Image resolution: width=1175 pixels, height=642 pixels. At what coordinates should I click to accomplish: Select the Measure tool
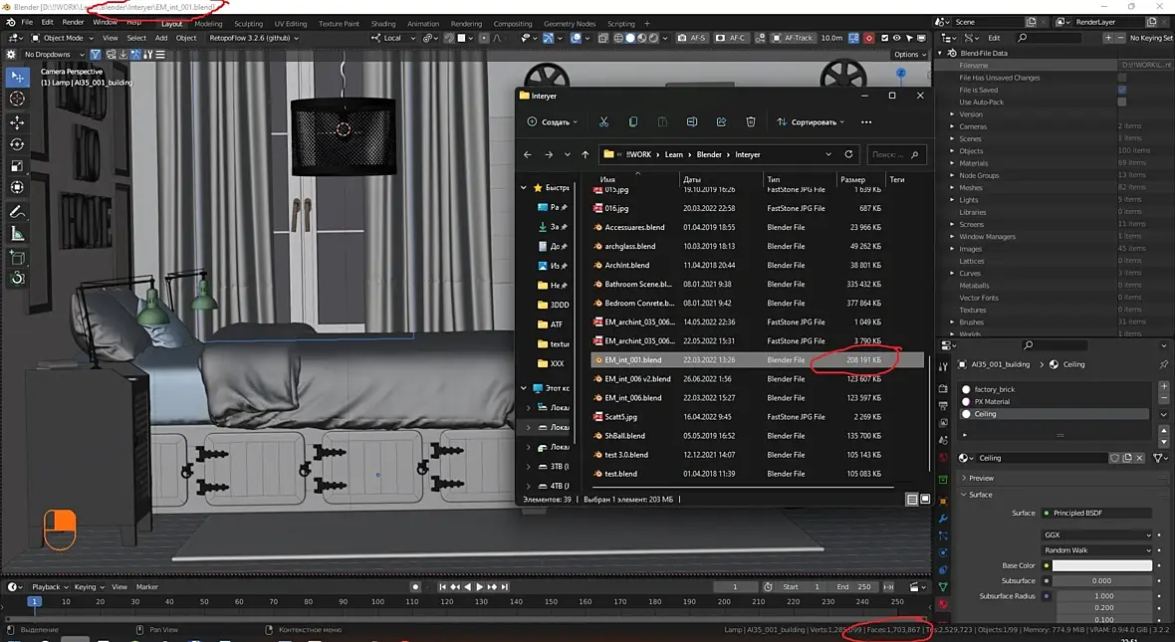click(x=17, y=234)
